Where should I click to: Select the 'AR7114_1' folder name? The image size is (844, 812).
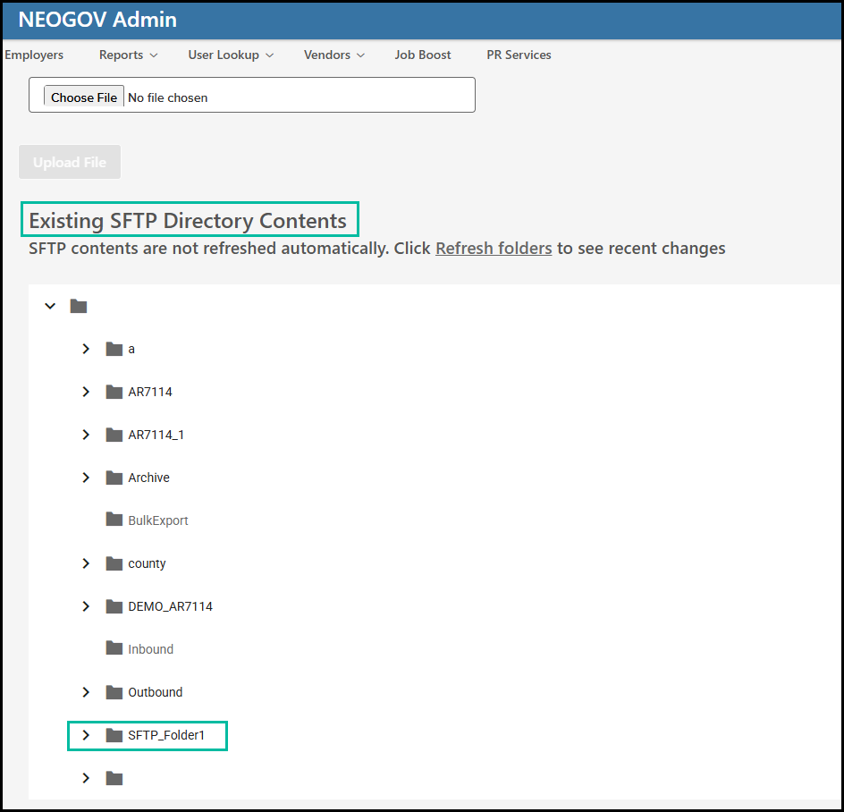pos(156,436)
